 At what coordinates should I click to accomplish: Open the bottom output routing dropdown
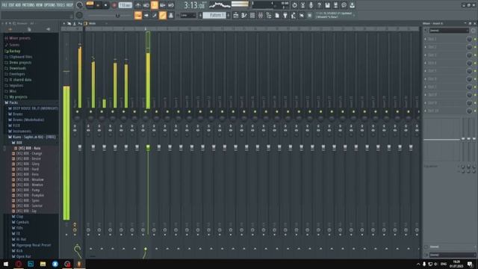click(x=452, y=255)
